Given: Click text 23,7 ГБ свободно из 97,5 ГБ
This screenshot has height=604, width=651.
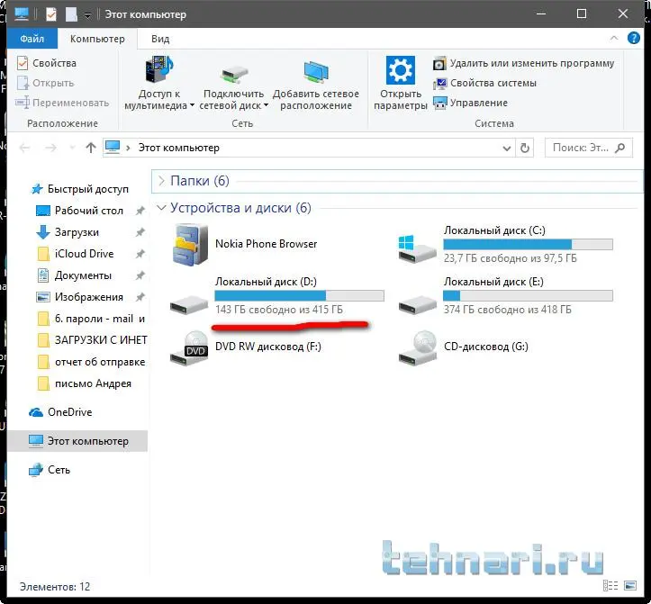Looking at the screenshot, I should (511, 258).
